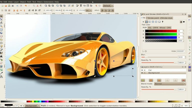Screen dimensions: 192x108
Task: Select the Spiral tool
Action: pos(1,43)
